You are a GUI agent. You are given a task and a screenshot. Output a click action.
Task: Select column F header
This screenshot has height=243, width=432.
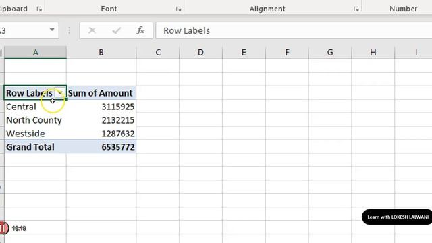(287, 53)
